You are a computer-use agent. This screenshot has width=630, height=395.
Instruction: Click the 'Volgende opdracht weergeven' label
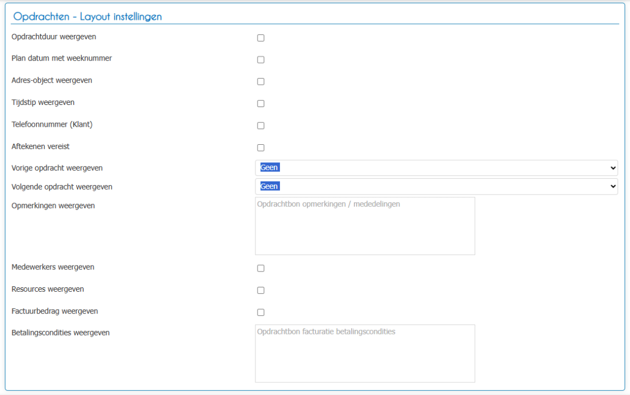[62, 187]
